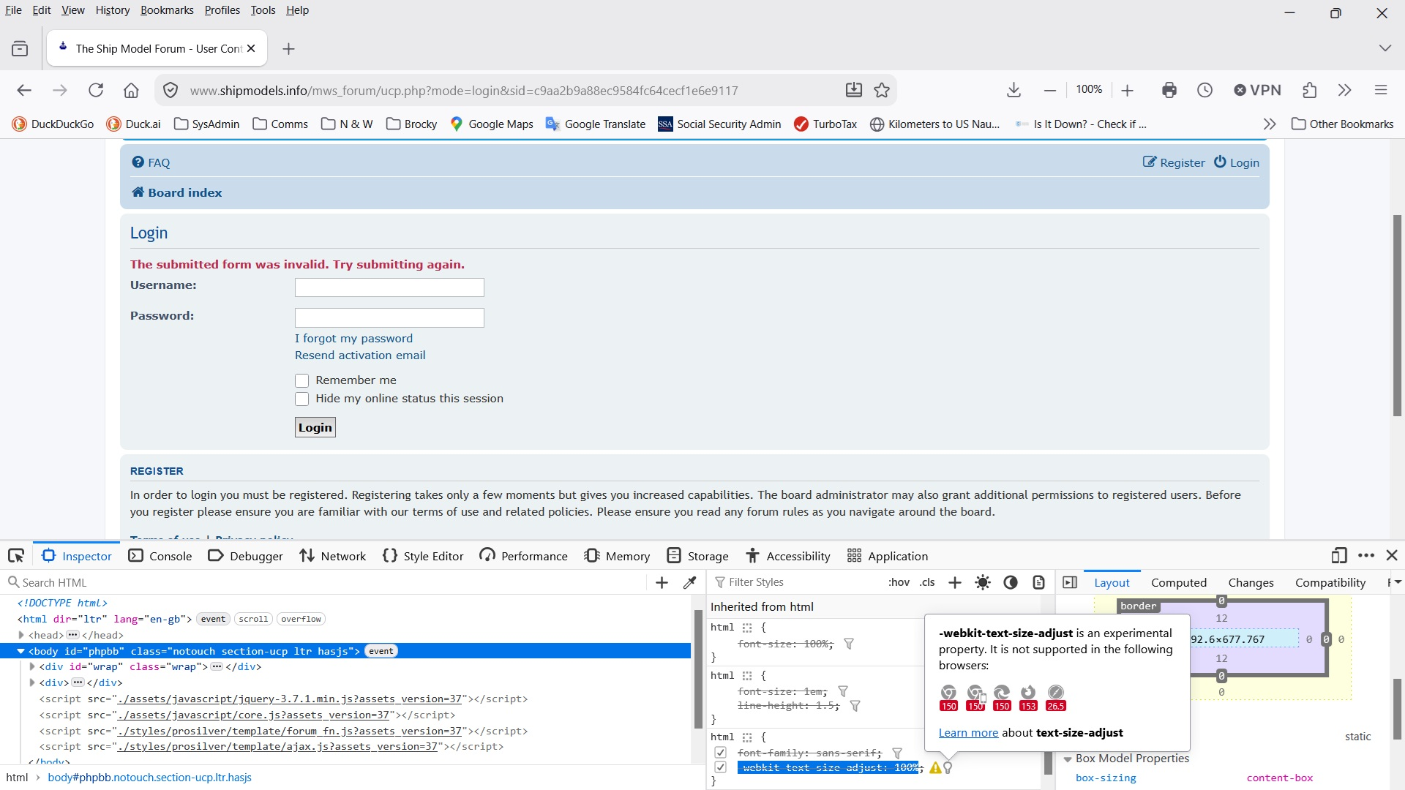
Task: Collapse the body#phpbb element node
Action: click(x=20, y=651)
